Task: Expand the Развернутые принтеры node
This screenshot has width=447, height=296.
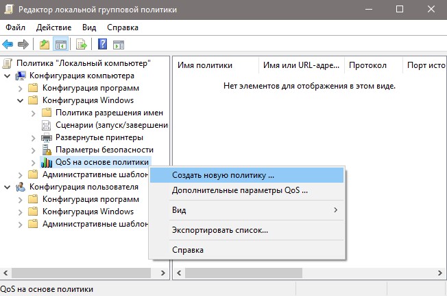Action: (34, 138)
